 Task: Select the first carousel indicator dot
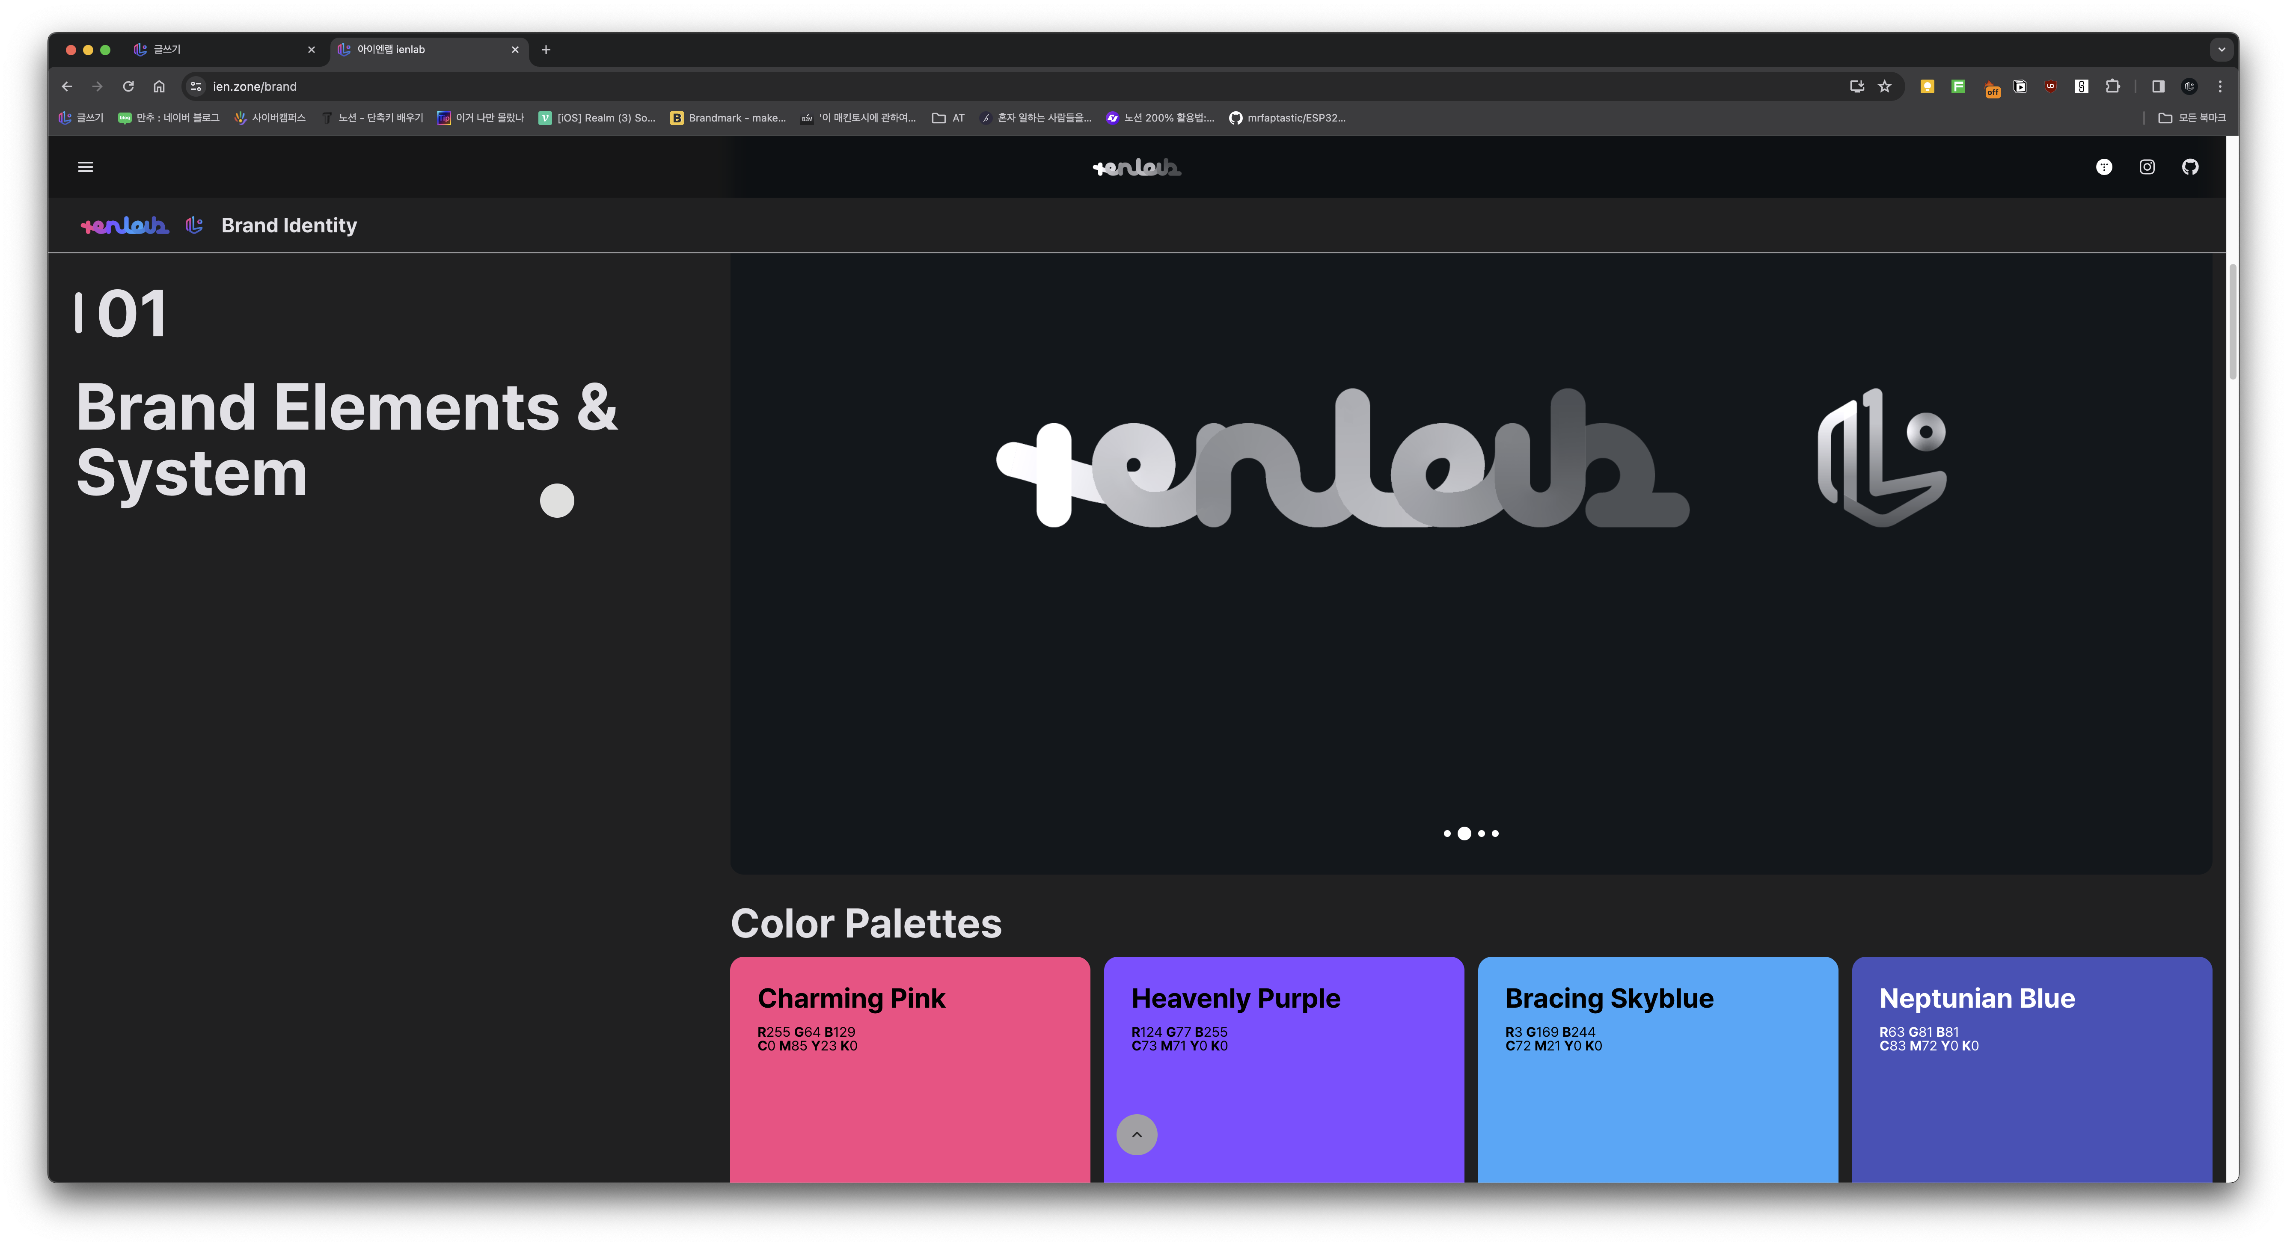(1447, 834)
